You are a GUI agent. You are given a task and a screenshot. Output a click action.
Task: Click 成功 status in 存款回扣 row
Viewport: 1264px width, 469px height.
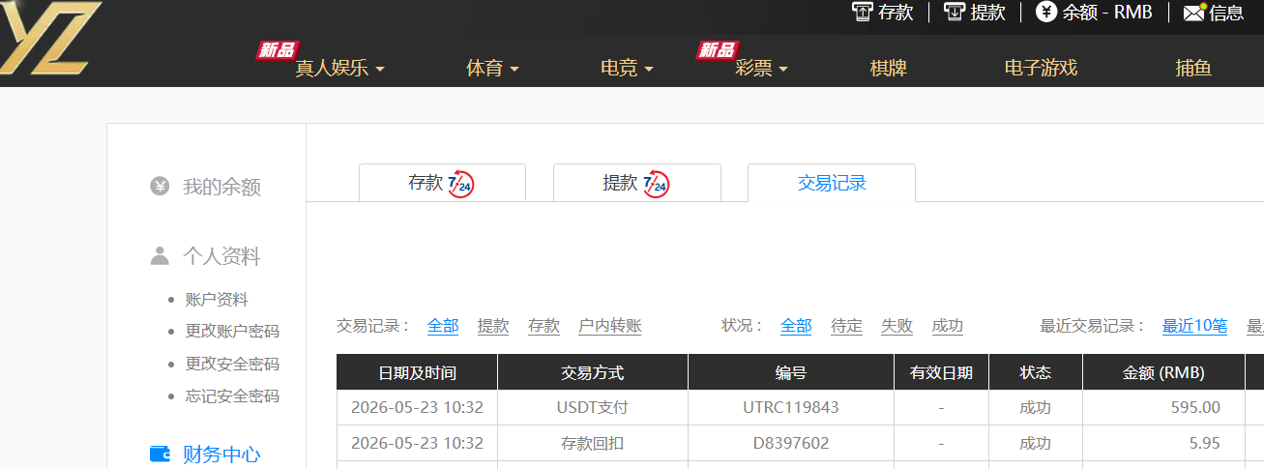click(1035, 443)
